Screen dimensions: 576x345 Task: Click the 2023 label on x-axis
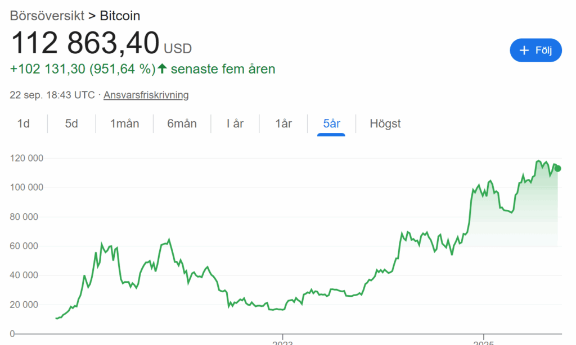[x=282, y=342]
